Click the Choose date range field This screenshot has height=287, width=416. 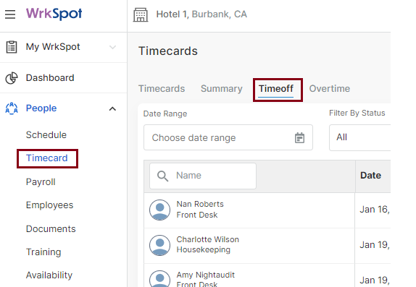228,137
